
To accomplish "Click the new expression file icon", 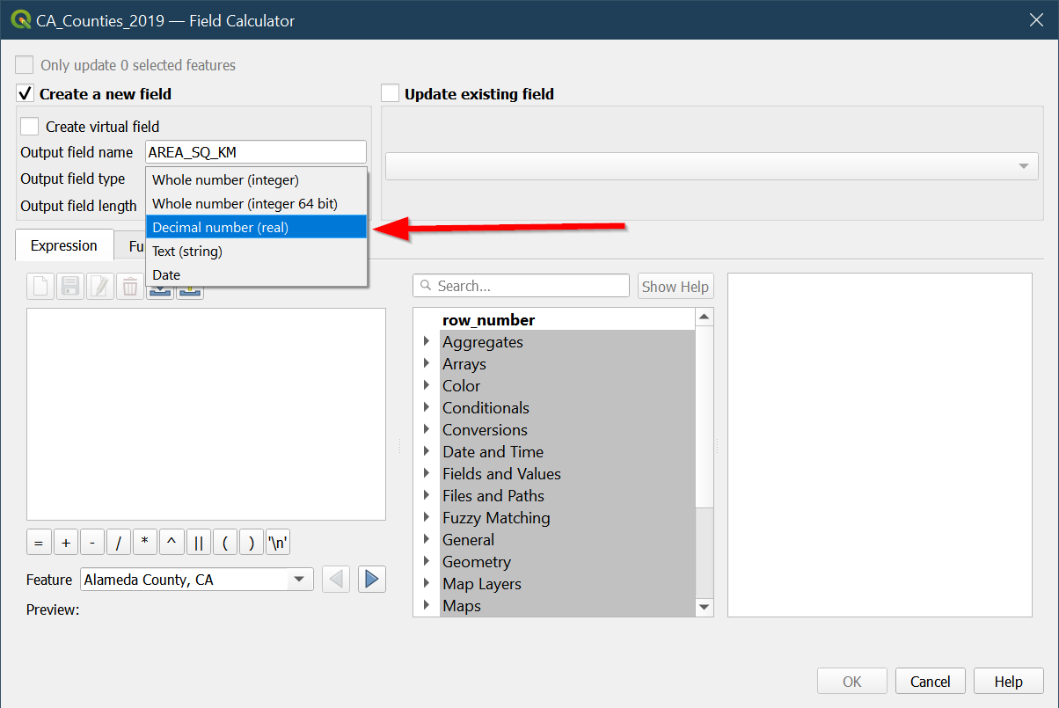I will click(x=41, y=287).
